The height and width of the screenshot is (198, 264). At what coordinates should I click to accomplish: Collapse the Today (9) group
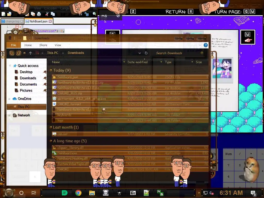pyautogui.click(x=51, y=70)
